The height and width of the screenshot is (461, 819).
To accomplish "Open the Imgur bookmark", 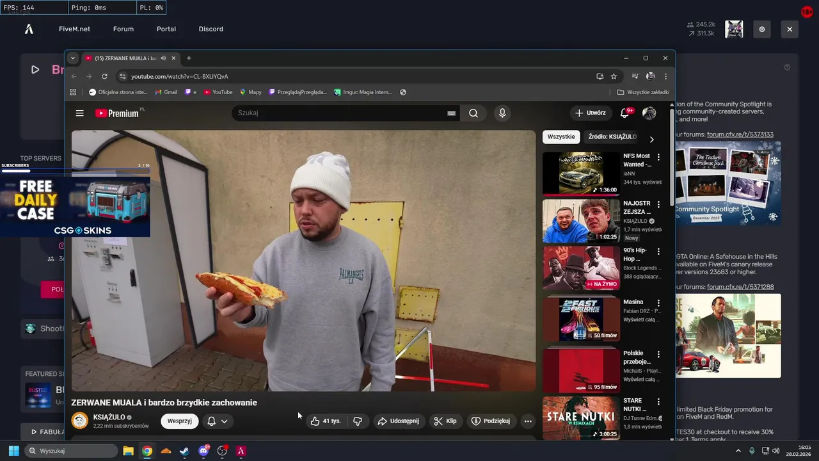I will pyautogui.click(x=362, y=92).
